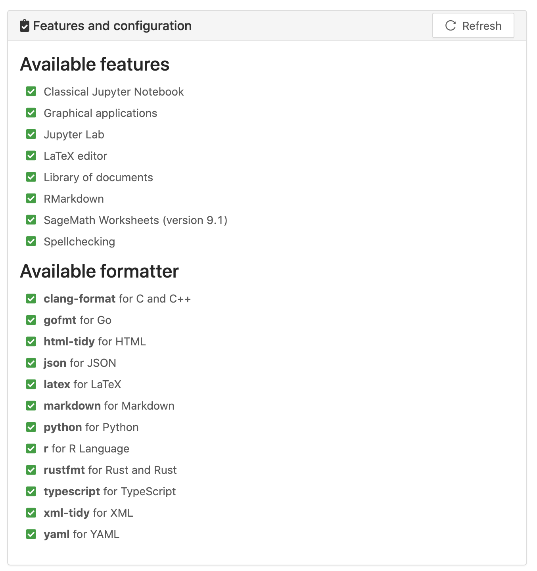Click the check icon next to Jupyter Lab
The width and height of the screenshot is (537, 571).
click(x=31, y=134)
